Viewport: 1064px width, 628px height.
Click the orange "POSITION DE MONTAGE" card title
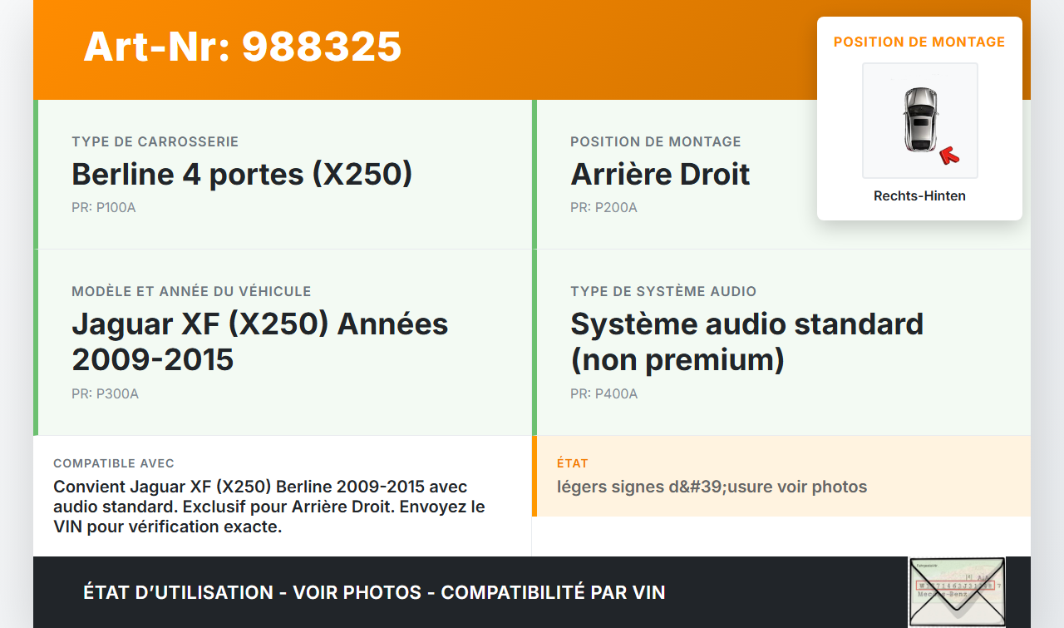coord(919,42)
